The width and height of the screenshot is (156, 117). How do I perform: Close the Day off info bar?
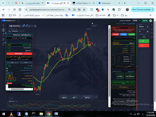[96, 97]
